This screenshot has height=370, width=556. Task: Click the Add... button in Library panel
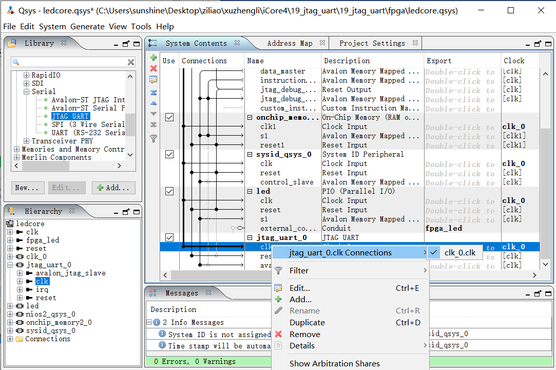[114, 188]
